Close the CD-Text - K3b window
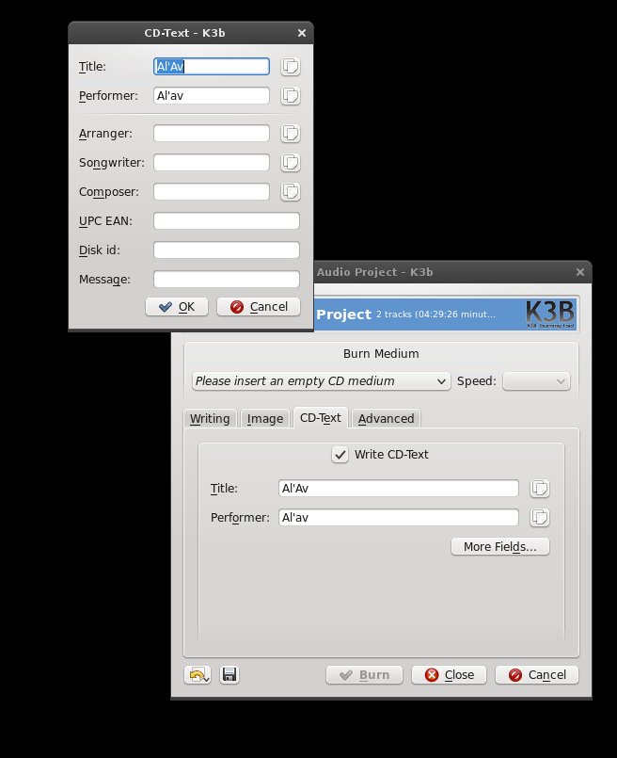 click(x=302, y=33)
